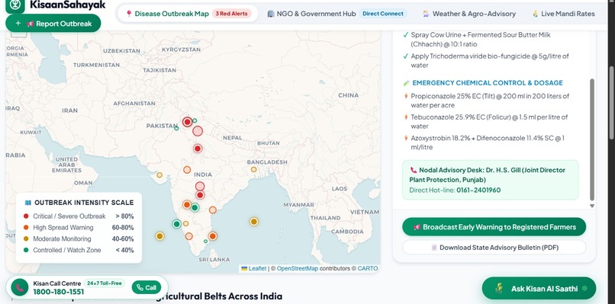Click the plus icon in Report Outbreak
Image resolution: width=615 pixels, height=304 pixels.
[x=18, y=24]
